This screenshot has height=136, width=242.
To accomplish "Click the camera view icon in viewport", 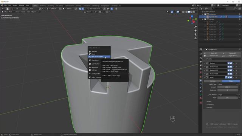I will (195, 34).
